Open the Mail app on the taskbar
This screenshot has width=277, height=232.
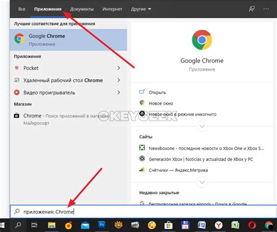85,226
